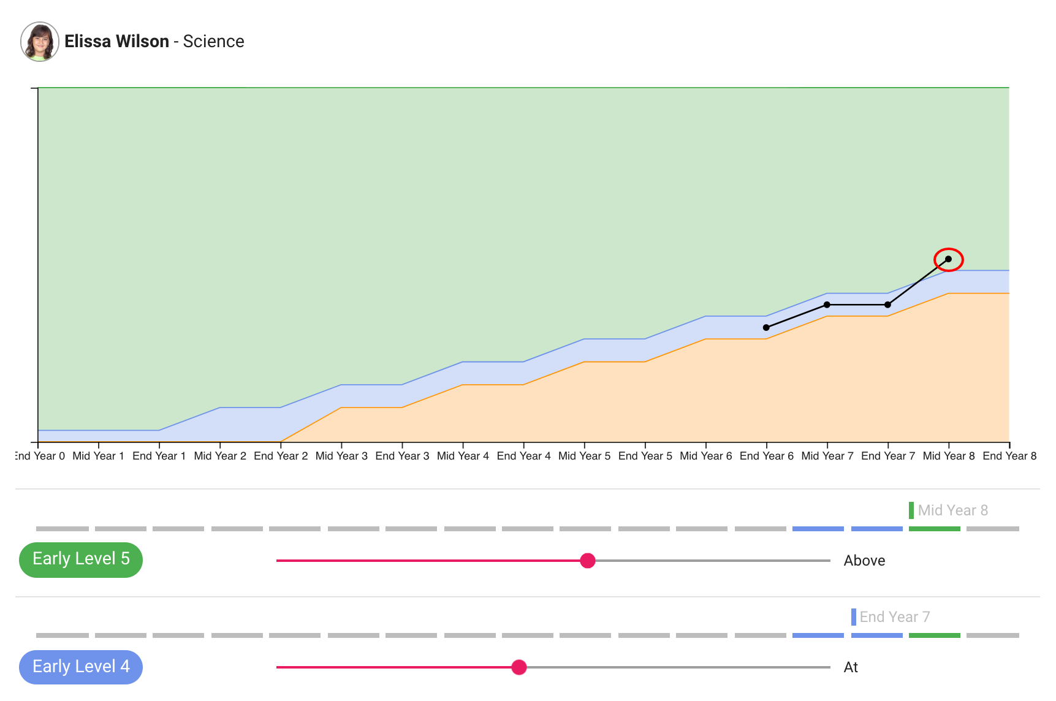1056x701 pixels.
Task: Click the Early Level 4 slider handle
Action: pyautogui.click(x=519, y=667)
